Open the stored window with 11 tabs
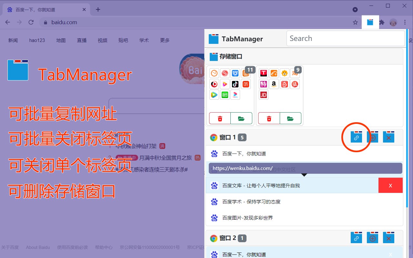This screenshot has width=413, height=258. [241, 118]
